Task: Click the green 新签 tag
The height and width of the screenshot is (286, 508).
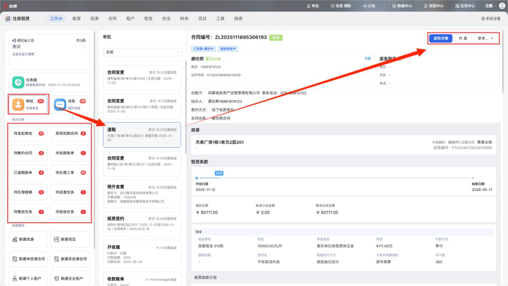Action: click(x=276, y=38)
